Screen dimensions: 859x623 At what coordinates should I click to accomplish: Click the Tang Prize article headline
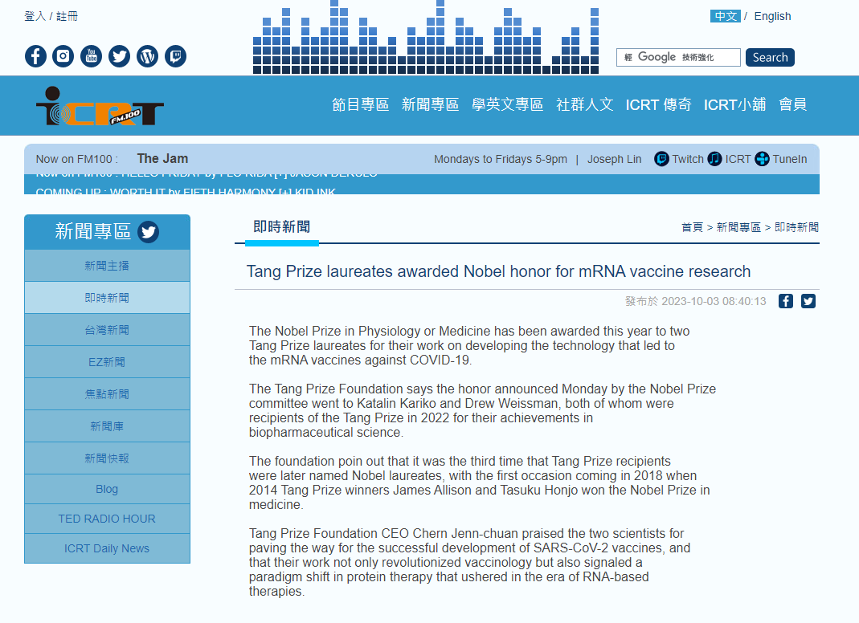(498, 271)
